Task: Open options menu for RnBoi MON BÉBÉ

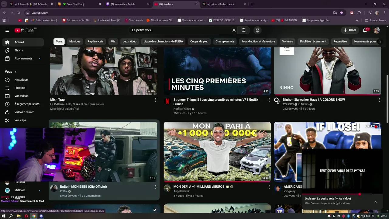Action: [x=156, y=187]
